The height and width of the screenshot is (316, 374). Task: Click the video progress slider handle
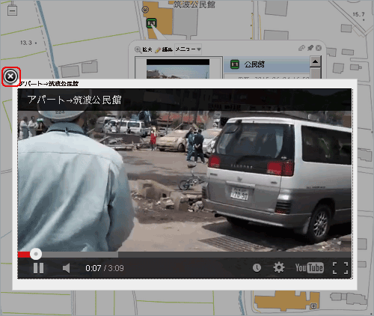pos(36,254)
